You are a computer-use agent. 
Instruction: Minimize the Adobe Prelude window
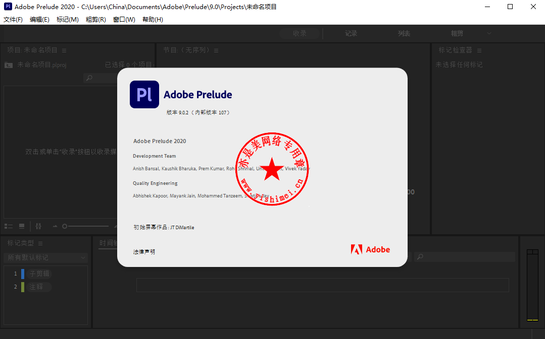coord(487,7)
